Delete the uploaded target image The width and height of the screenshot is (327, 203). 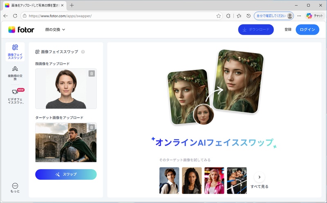92,127
